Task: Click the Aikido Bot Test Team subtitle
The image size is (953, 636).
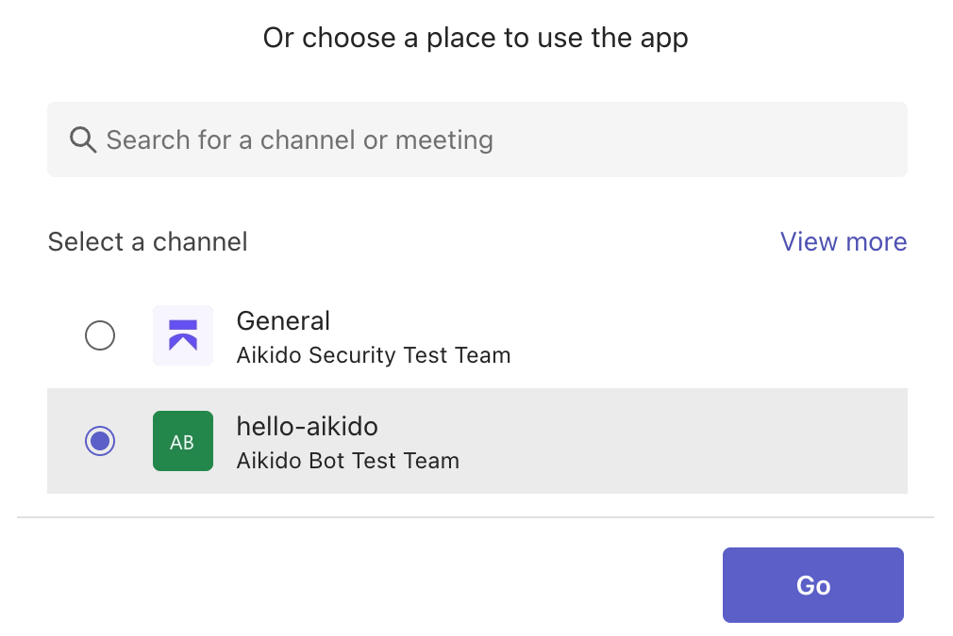Action: (347, 462)
